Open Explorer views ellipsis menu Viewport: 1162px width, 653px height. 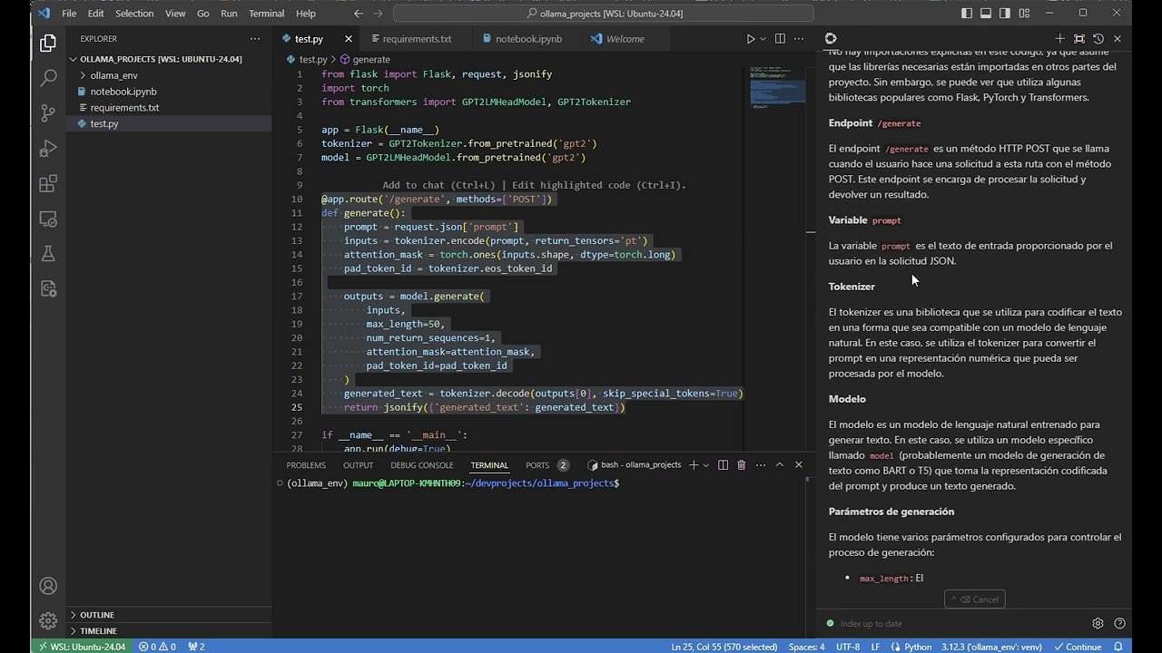[x=255, y=39]
